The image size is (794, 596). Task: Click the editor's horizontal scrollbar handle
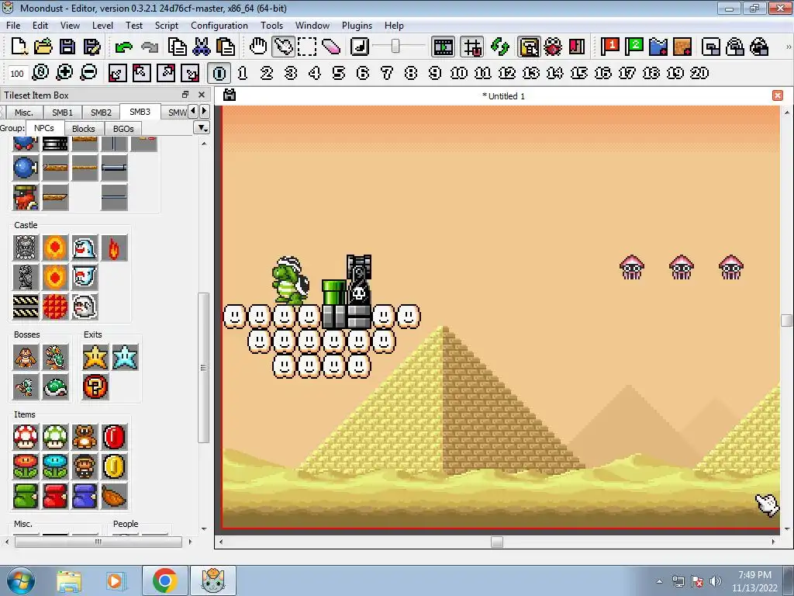coord(497,542)
